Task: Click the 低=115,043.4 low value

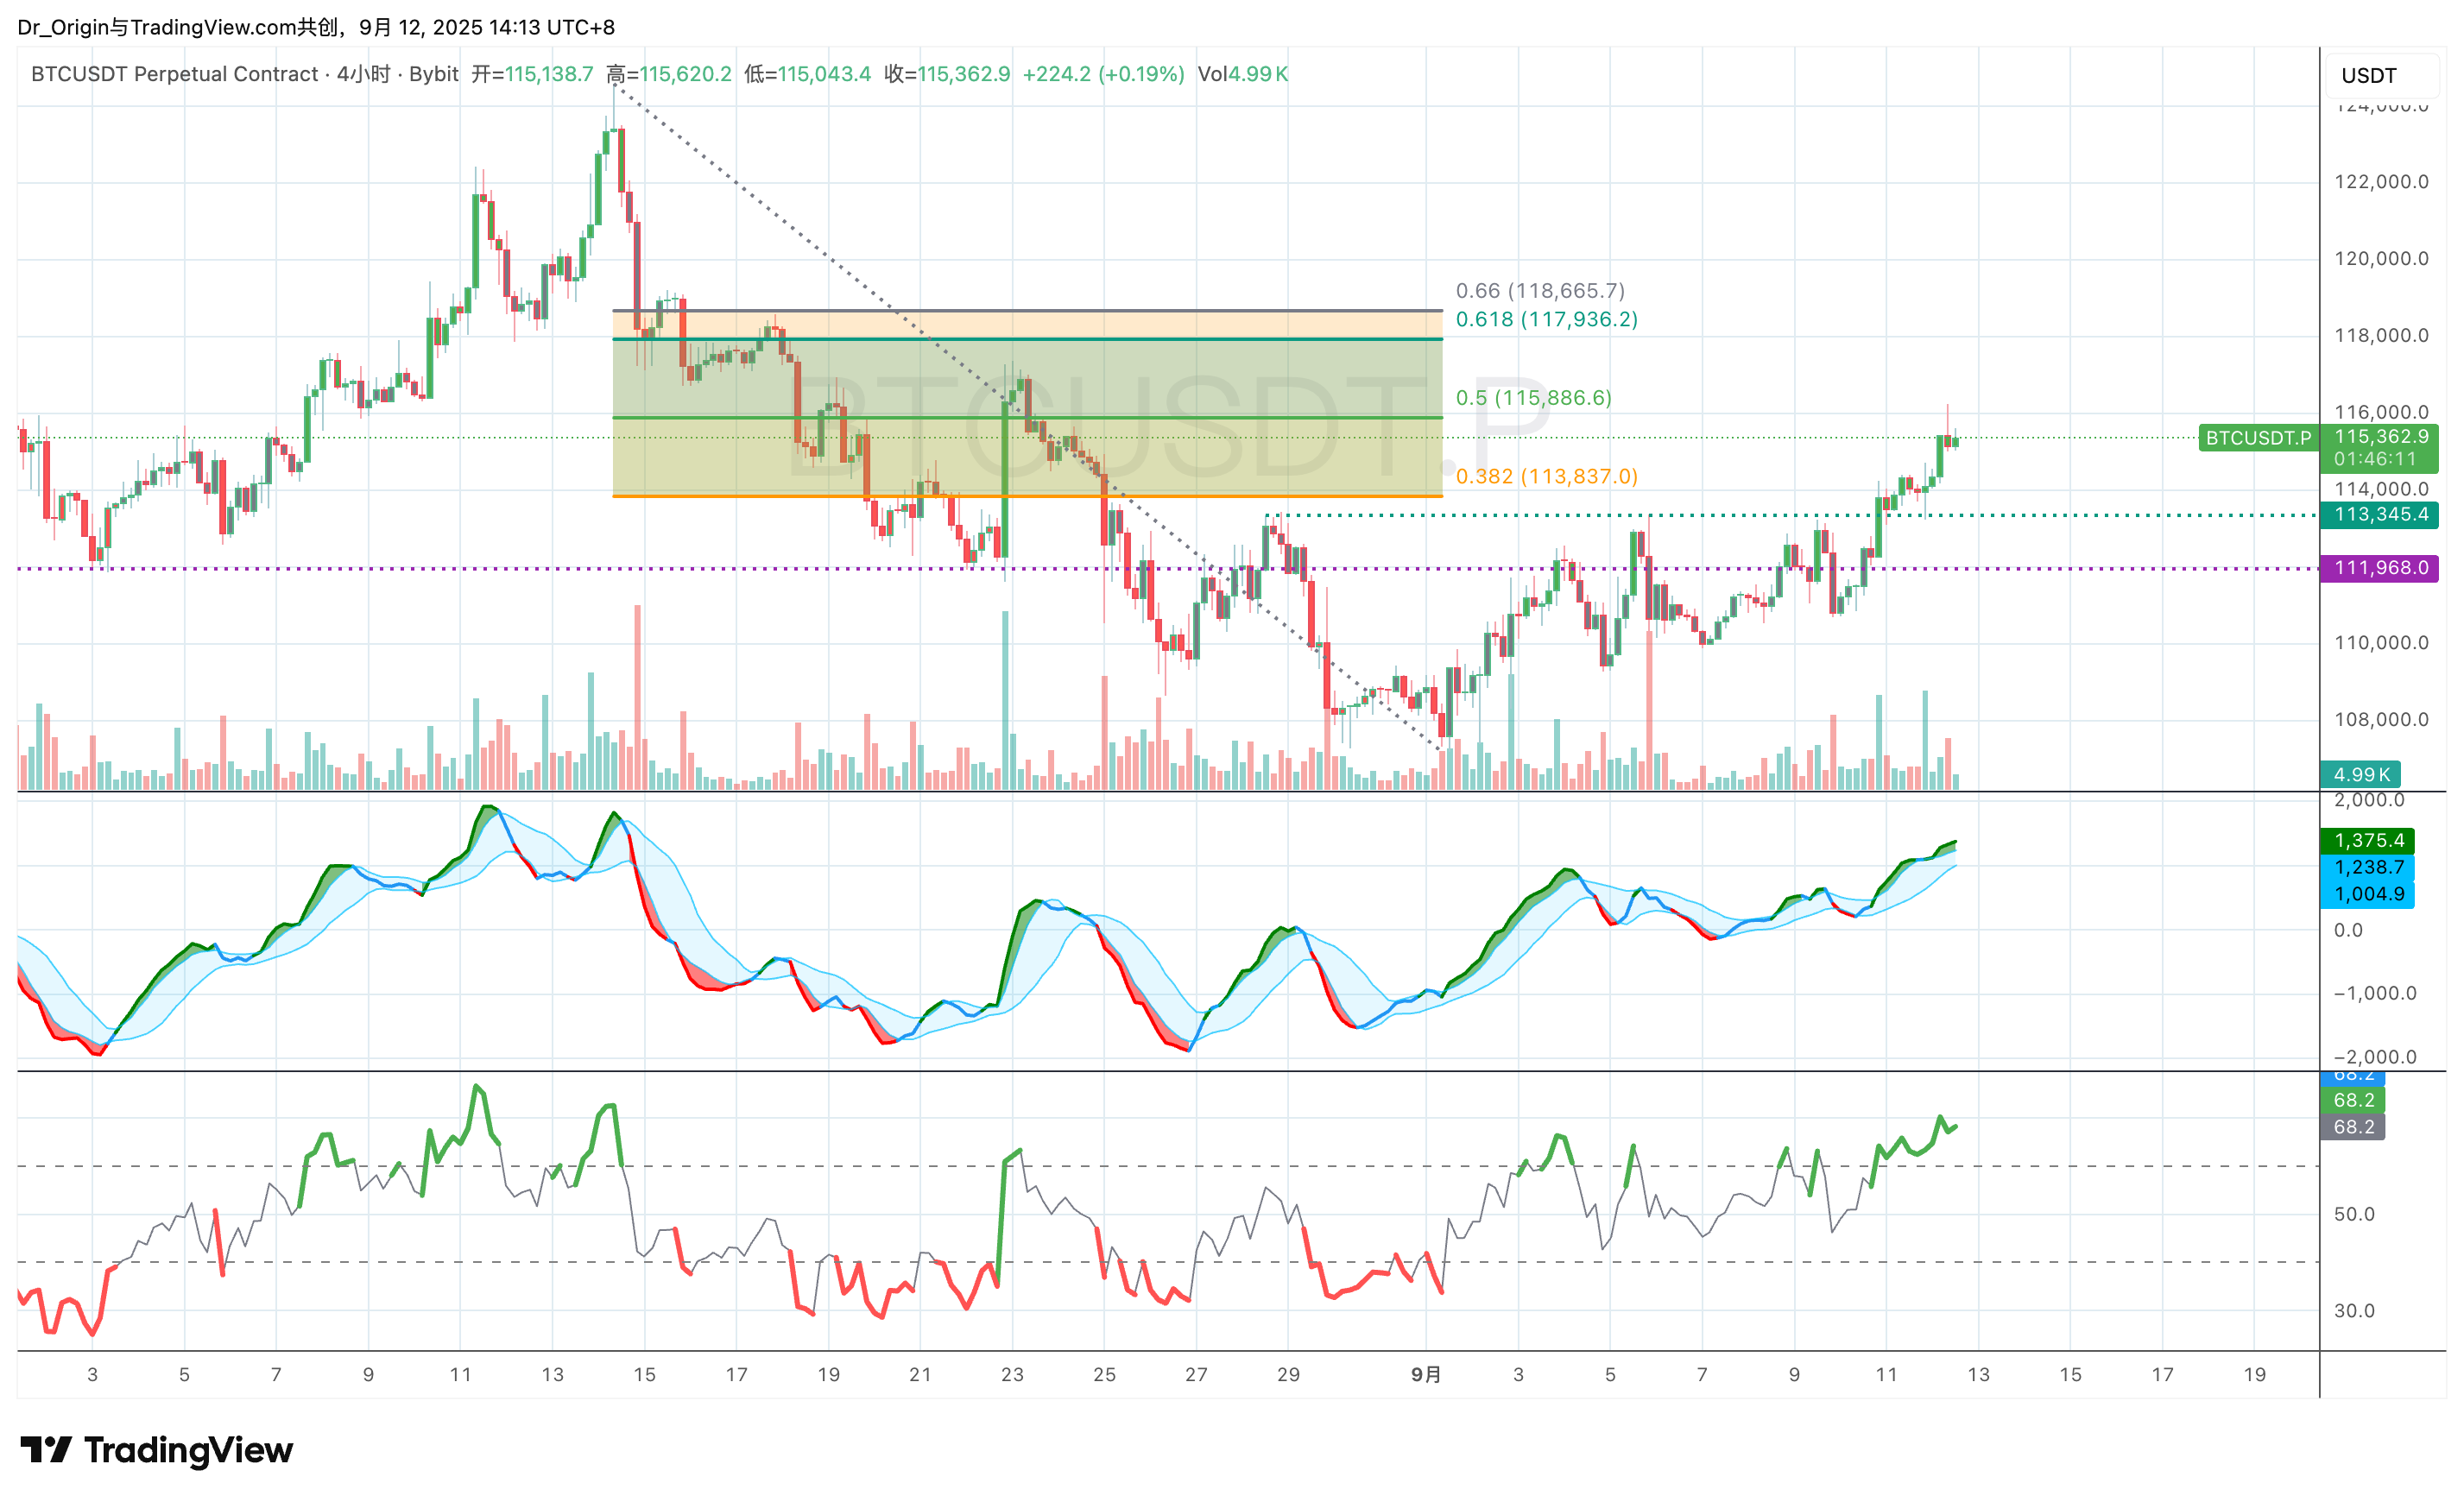Action: point(807,74)
